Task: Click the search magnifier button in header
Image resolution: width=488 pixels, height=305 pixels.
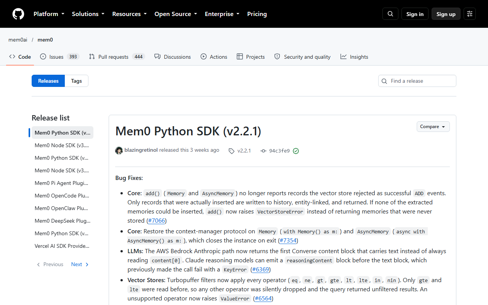Action: tap(390, 14)
